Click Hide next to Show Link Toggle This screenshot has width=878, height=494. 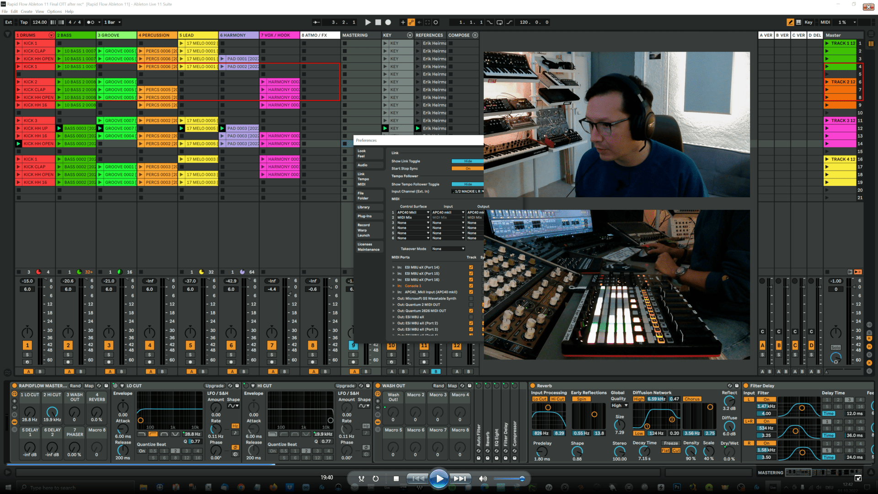(x=467, y=161)
